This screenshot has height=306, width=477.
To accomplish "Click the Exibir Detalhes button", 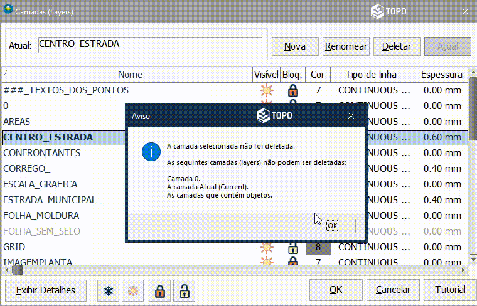I will point(46,290).
